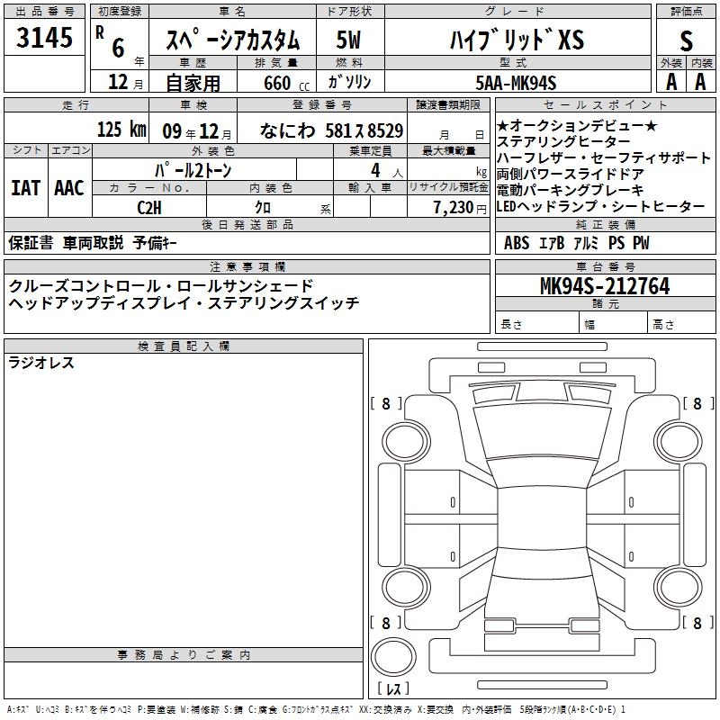Select air conditioner type AAC

tap(69, 188)
